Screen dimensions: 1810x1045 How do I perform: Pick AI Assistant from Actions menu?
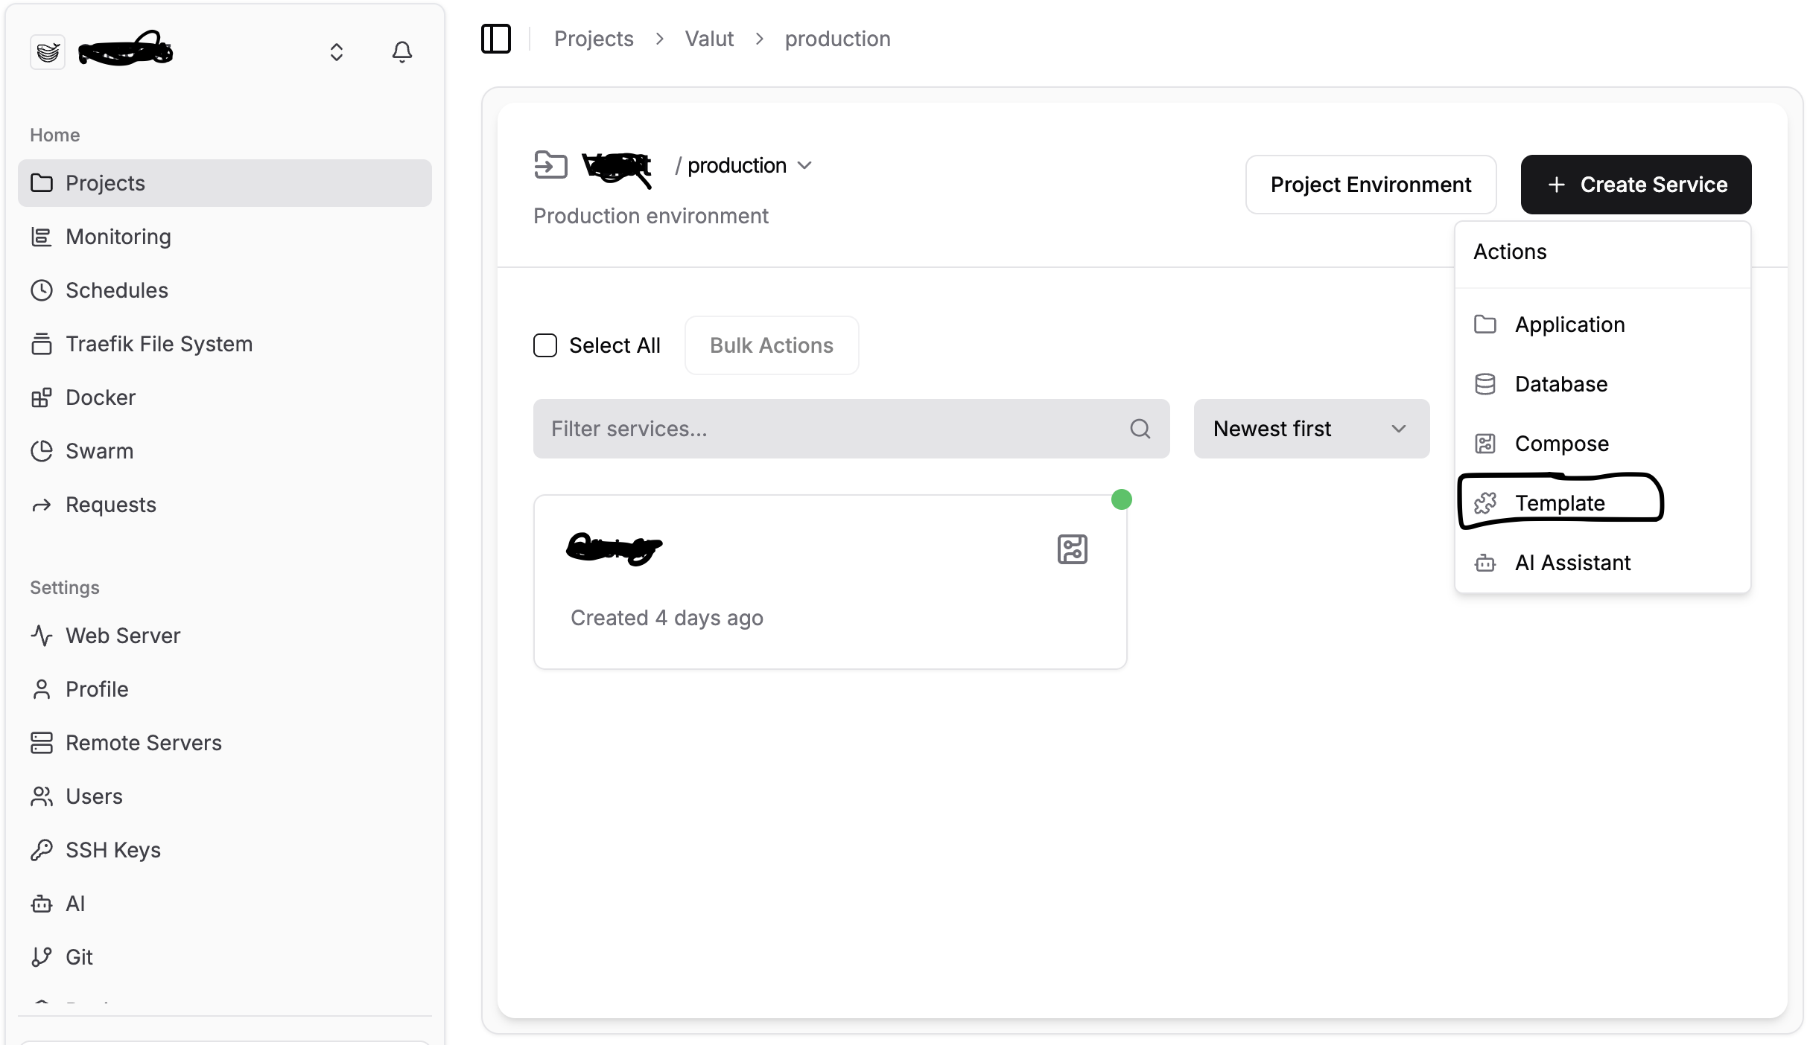[x=1572, y=563]
